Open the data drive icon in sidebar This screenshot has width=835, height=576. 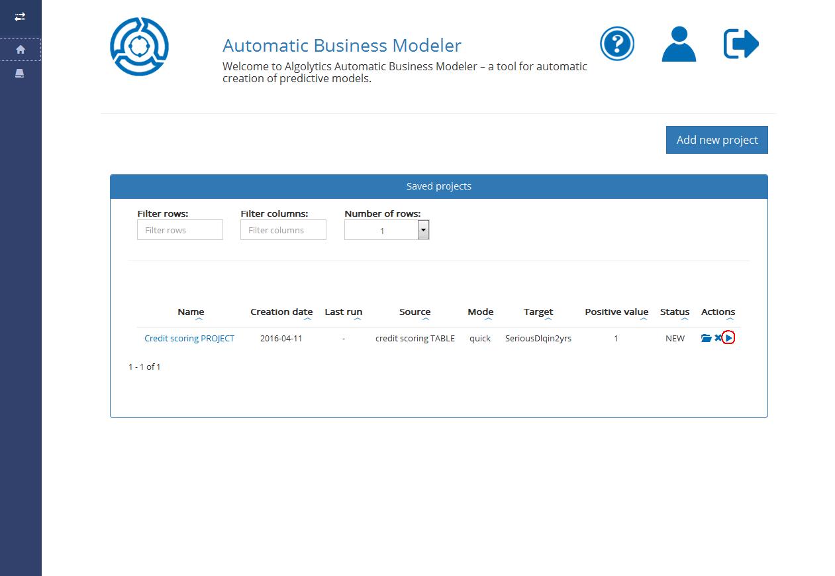pyautogui.click(x=20, y=73)
